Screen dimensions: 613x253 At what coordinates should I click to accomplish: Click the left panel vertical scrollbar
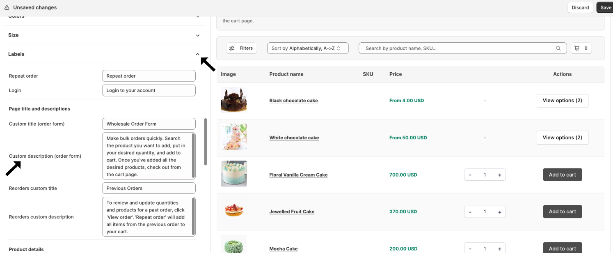(206, 142)
